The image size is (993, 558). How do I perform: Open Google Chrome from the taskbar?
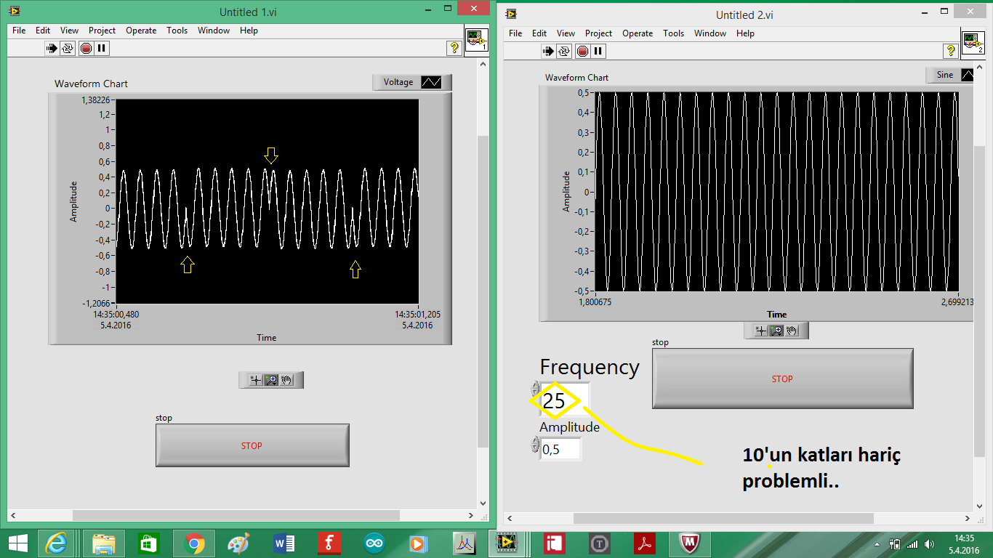click(194, 543)
